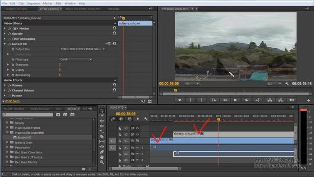
Task: Add marker in Program monitor
Action: pyautogui.click(x=180, y=100)
